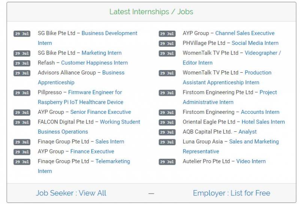The height and width of the screenshot is (204, 300).
Task: Click Firstcom Project Administrative Intern link
Action: 268,92
